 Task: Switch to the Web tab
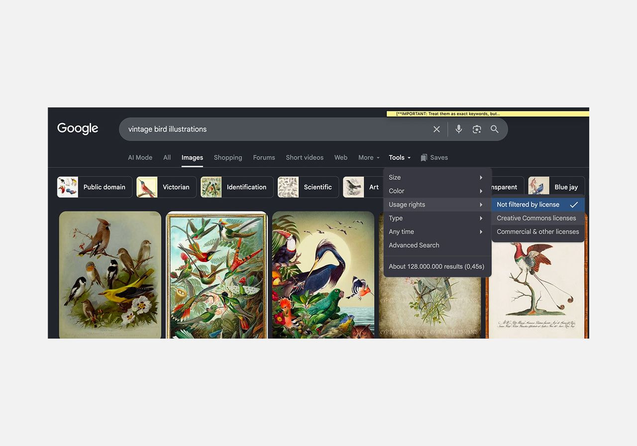[x=341, y=158]
